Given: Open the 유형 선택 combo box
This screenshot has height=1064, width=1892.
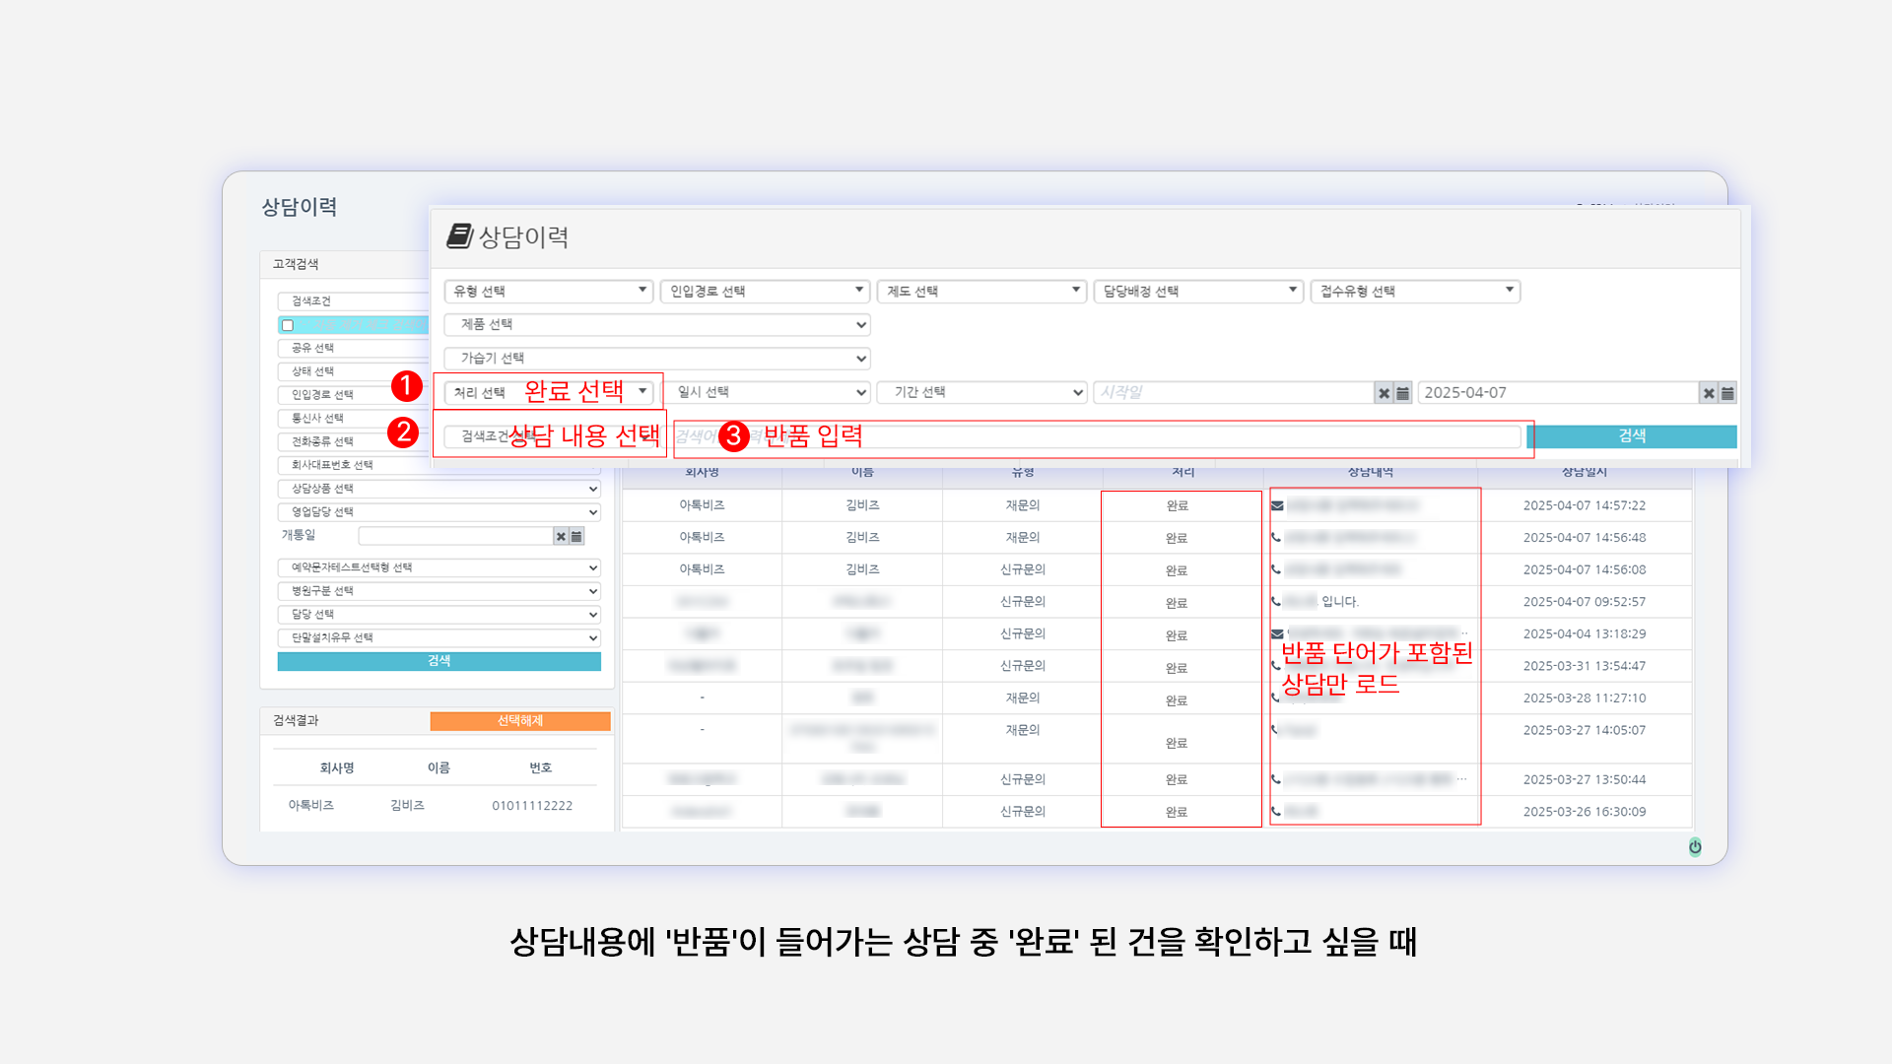Looking at the screenshot, I should (548, 291).
